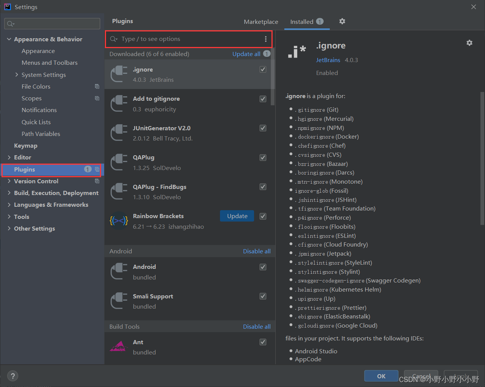485x387 pixels.
Task: Click the plugin search magnifier icon
Action: (x=114, y=39)
